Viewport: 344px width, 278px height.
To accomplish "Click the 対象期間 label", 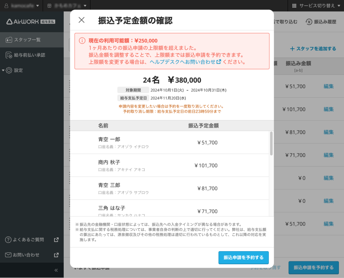I will pos(133,90).
